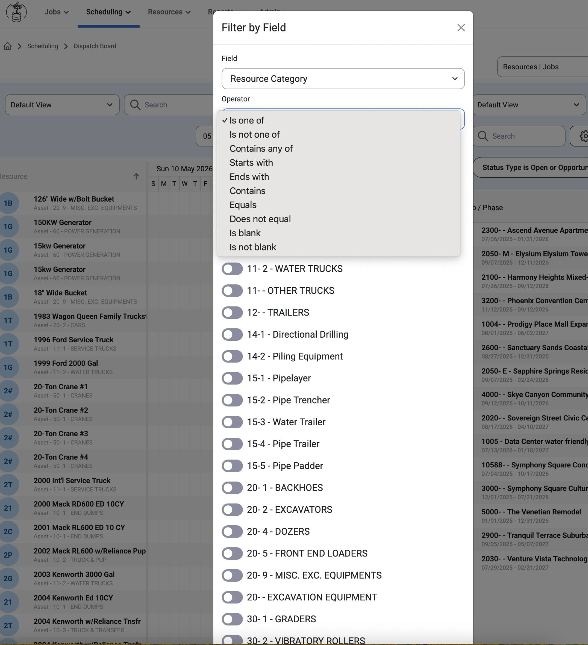Open the Field dropdown showing Resource Category
This screenshot has width=588, height=645.
(343, 79)
